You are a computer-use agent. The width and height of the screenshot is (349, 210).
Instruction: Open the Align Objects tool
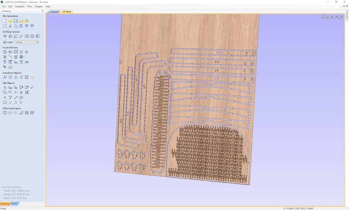32,77
